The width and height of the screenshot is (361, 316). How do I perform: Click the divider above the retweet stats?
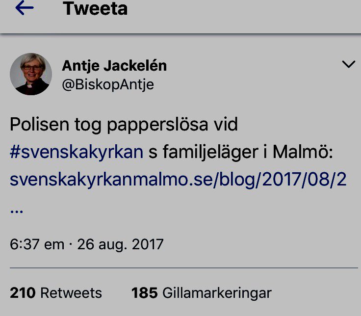tap(184, 268)
